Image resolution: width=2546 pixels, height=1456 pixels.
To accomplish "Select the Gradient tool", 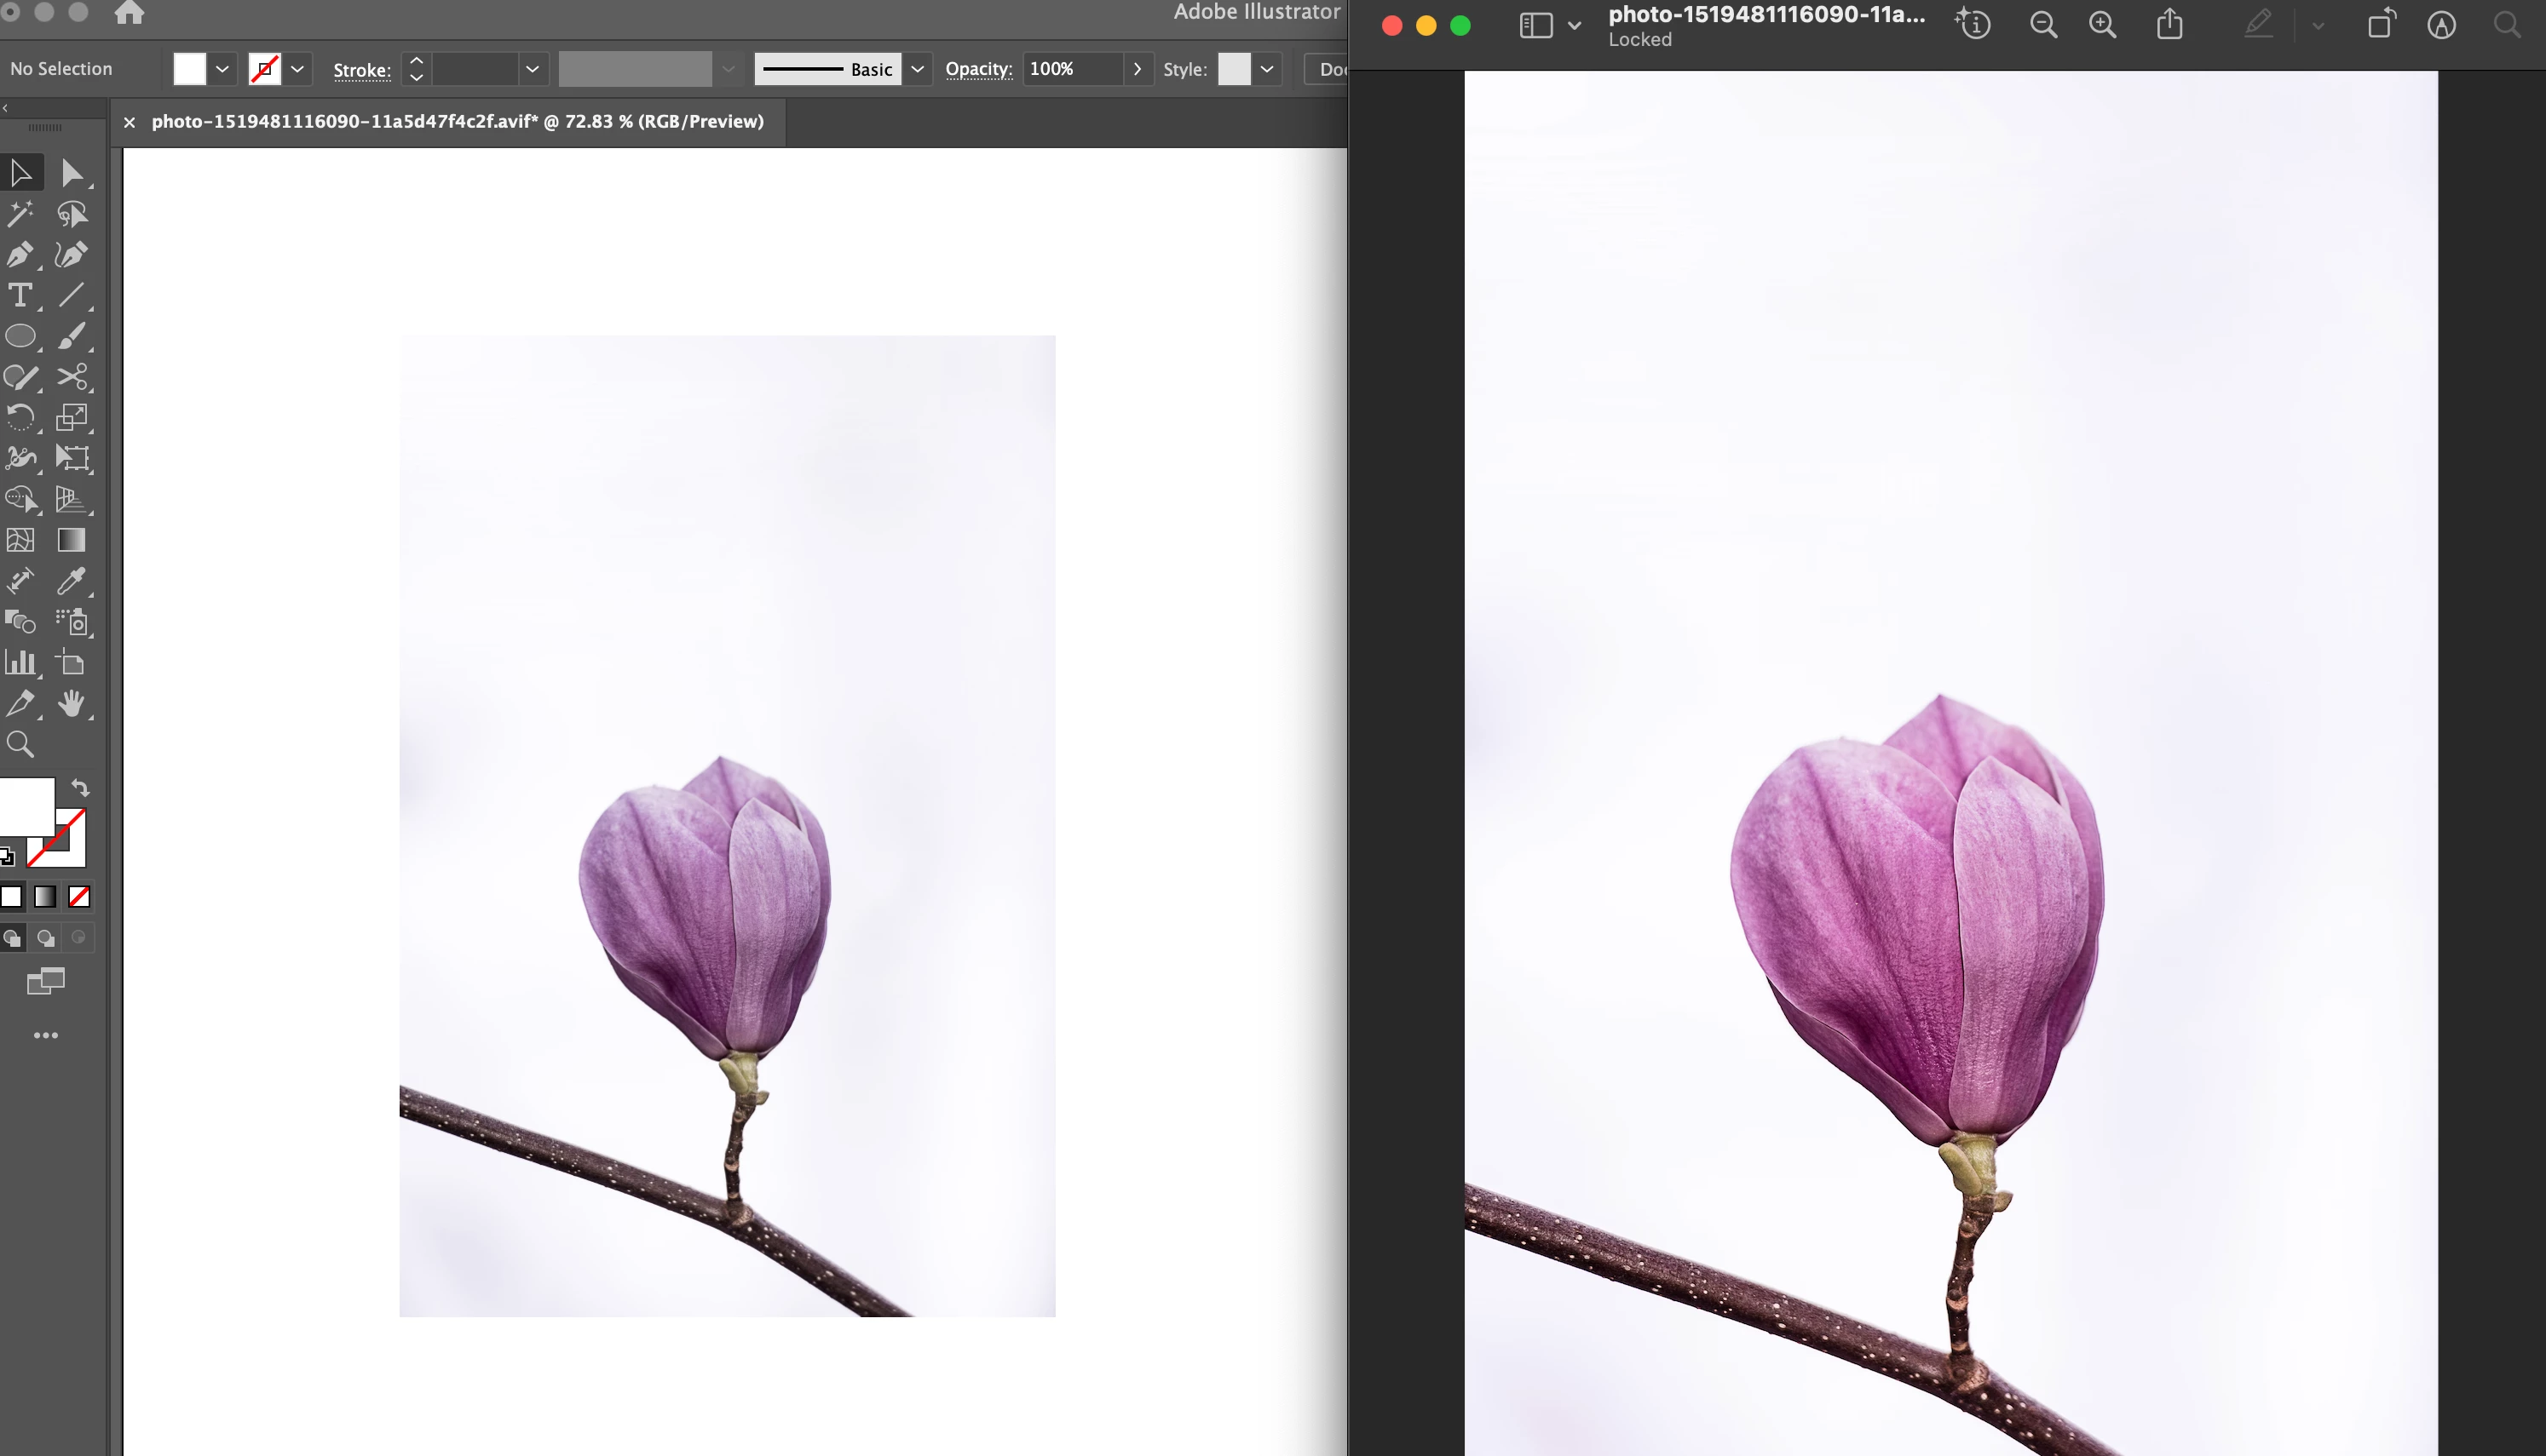I will (71, 540).
